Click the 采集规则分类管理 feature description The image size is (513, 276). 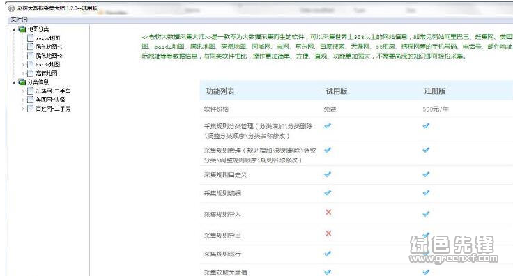point(258,131)
